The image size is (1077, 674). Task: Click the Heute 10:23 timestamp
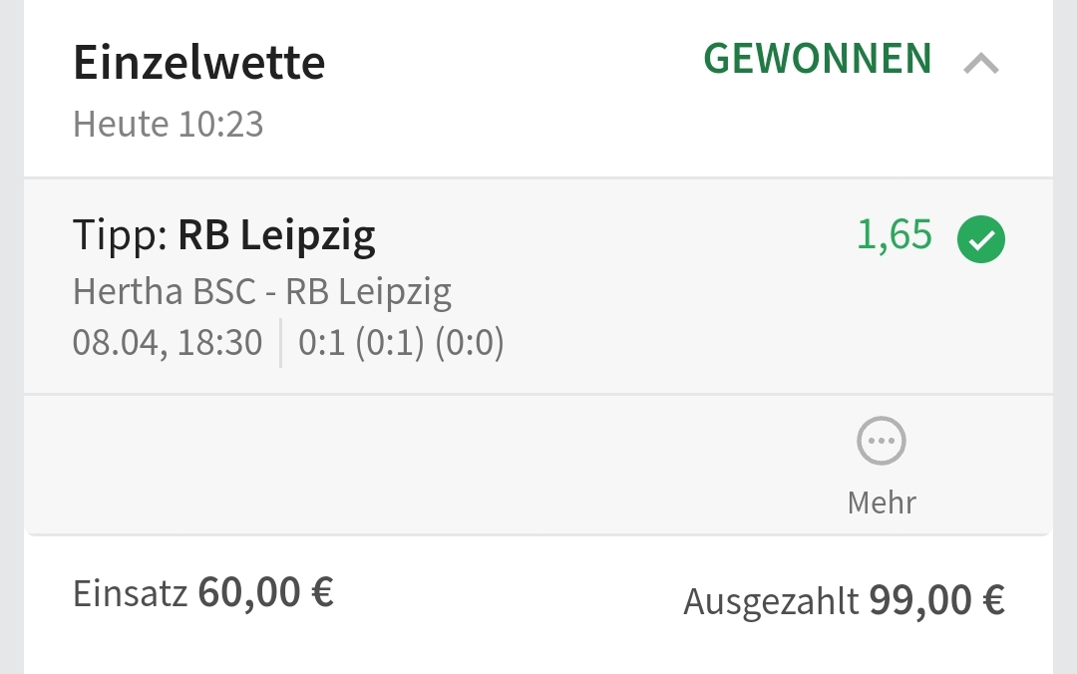tap(169, 125)
